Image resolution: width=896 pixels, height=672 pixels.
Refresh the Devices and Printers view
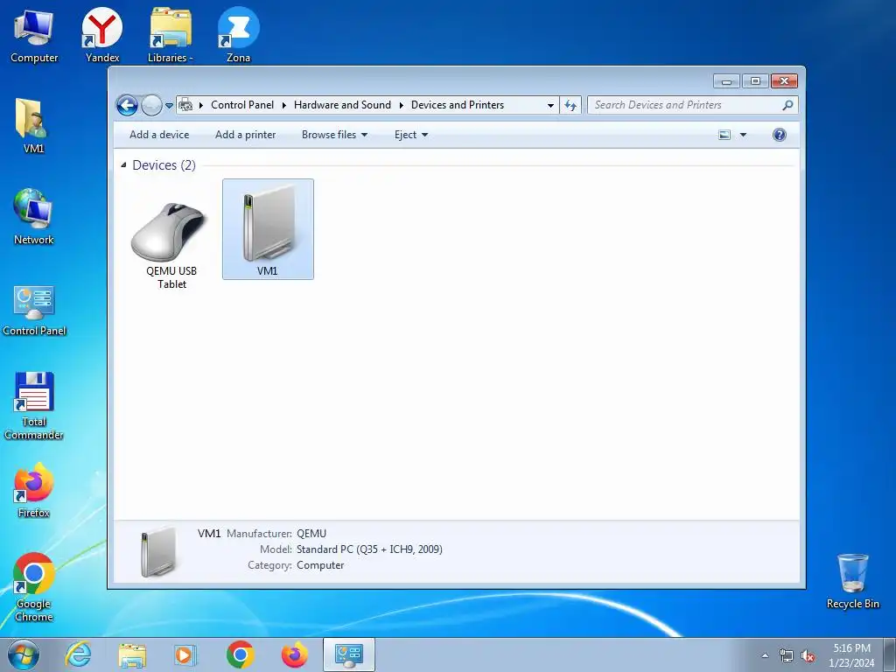point(570,105)
